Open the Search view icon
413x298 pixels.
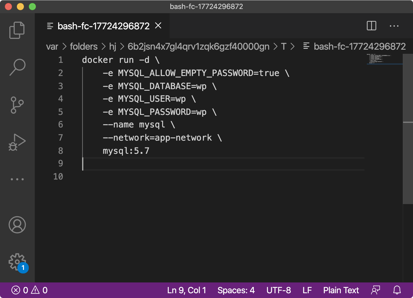(17, 67)
